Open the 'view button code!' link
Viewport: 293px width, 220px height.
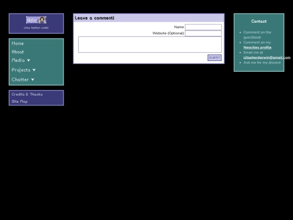(36, 28)
